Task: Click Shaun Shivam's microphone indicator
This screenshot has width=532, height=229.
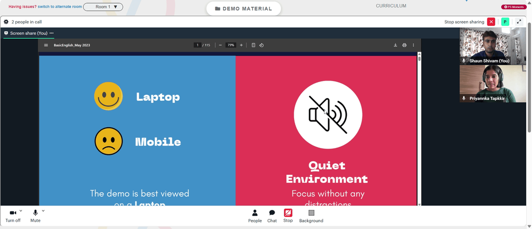Action: point(464,61)
